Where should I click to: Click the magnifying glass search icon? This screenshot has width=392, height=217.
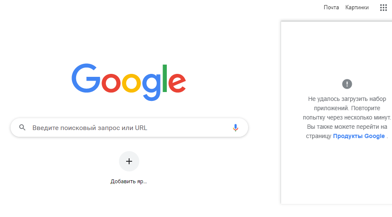pos(22,127)
